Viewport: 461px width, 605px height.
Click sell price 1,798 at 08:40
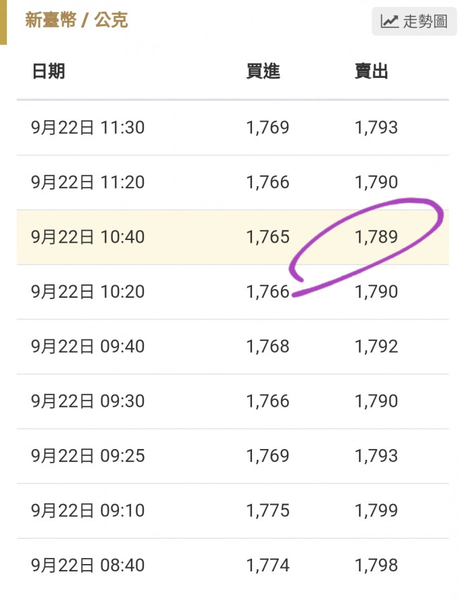click(376, 566)
